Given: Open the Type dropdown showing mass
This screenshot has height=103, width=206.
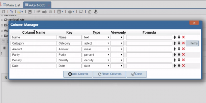Looking at the screenshot, I should point(96,49).
